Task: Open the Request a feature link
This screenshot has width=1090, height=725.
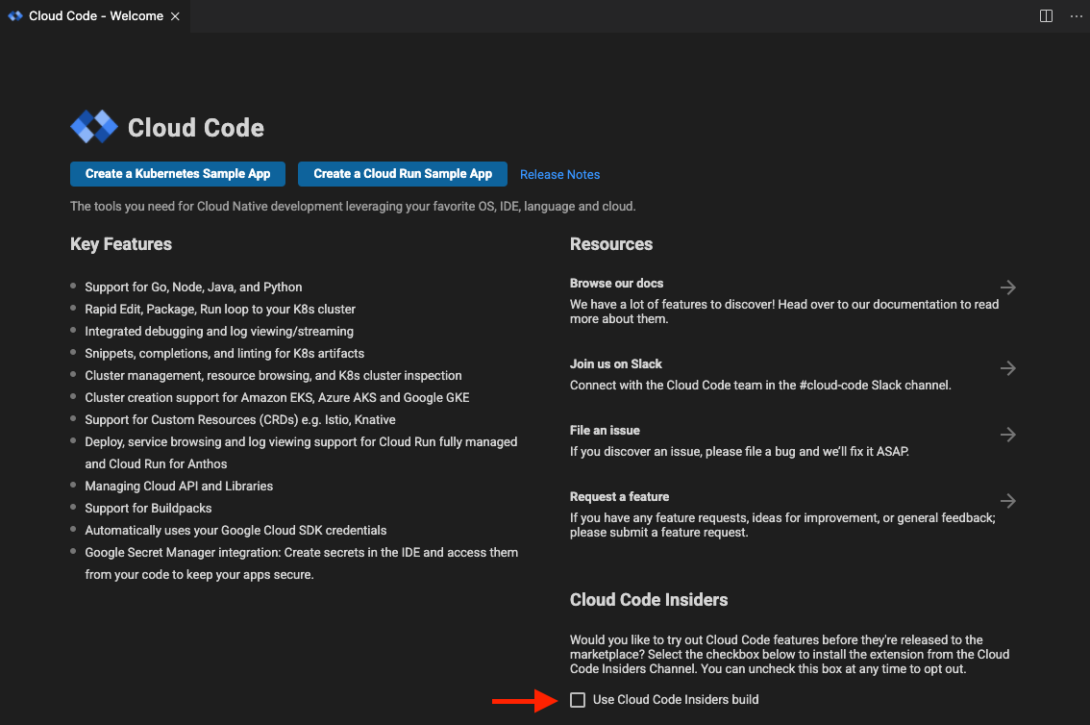Action: 619,496
